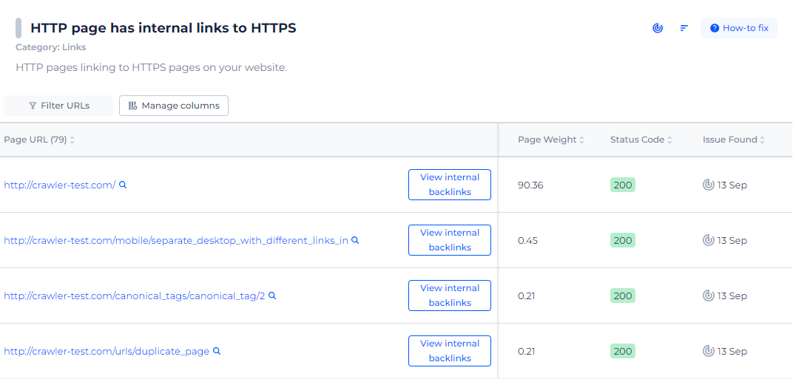Open the Filter URLs panel

tap(58, 106)
